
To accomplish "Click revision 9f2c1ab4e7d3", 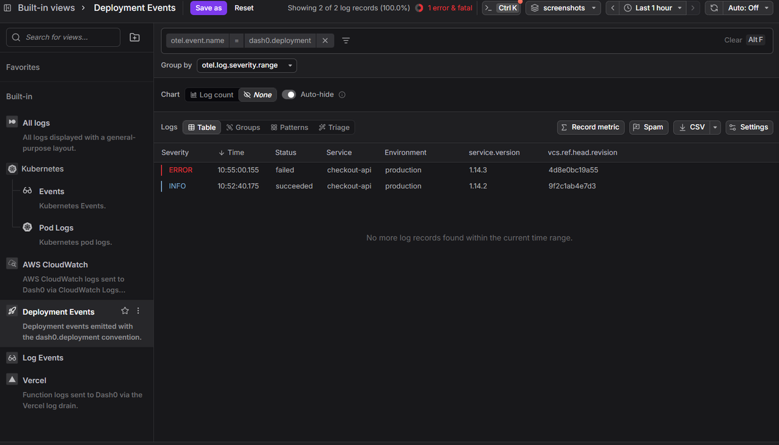I will [x=572, y=186].
